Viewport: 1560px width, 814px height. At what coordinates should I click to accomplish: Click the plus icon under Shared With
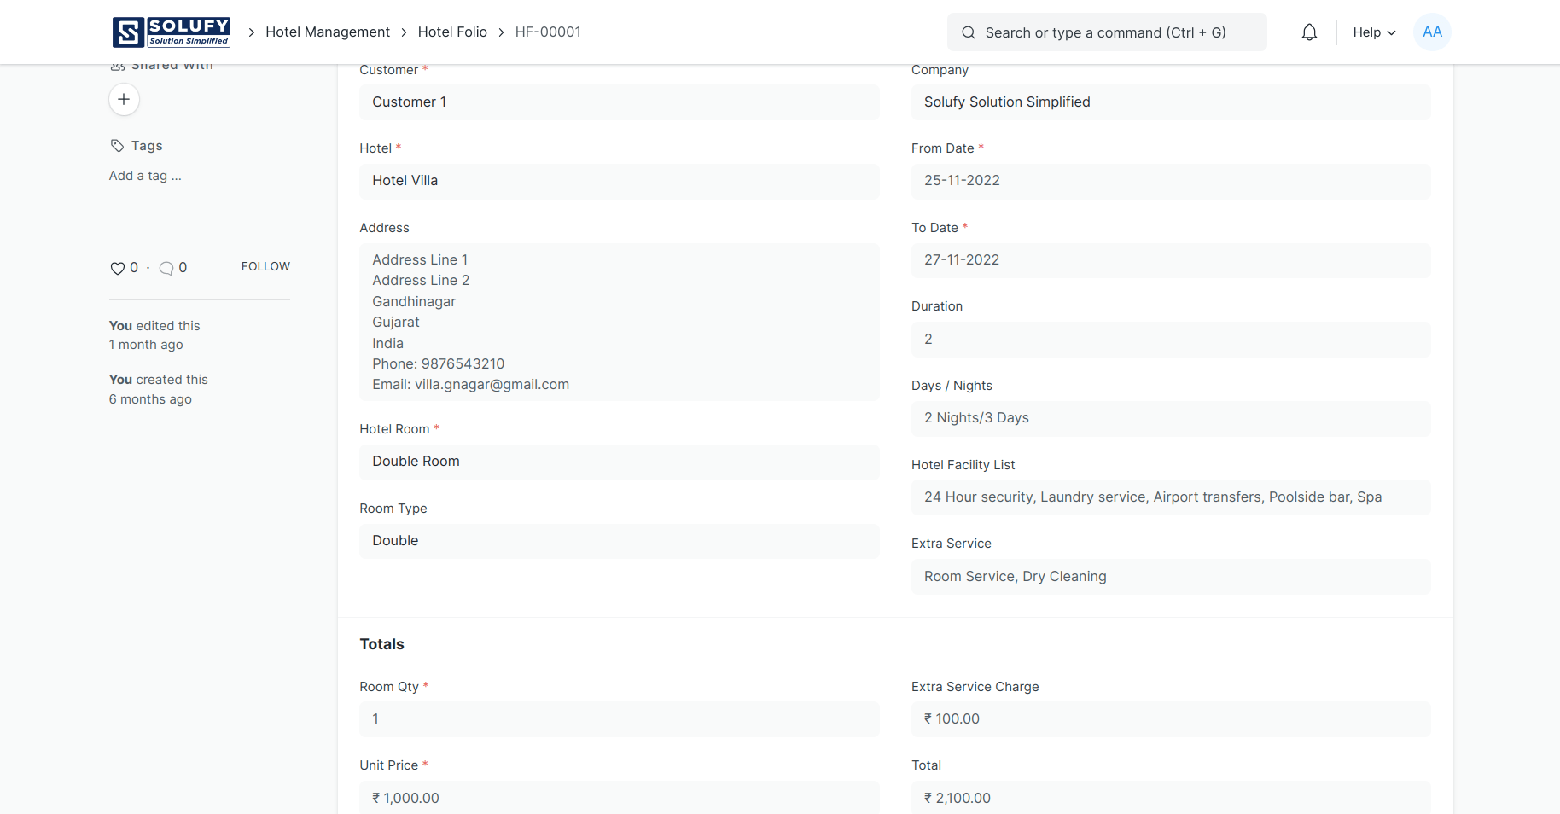[124, 100]
